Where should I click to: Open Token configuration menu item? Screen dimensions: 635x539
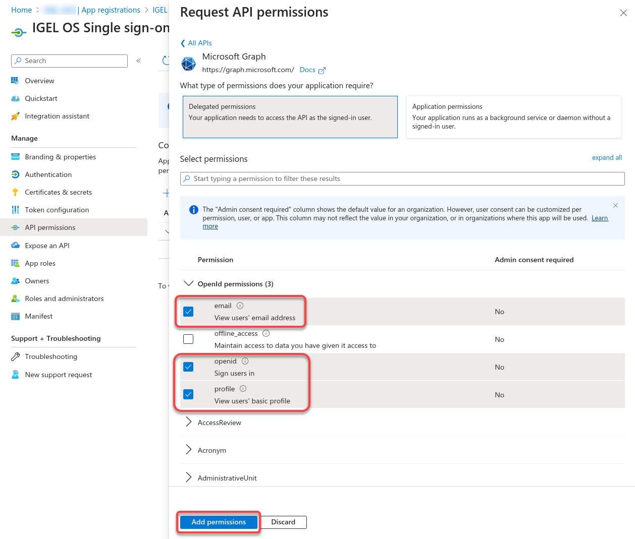tap(57, 210)
